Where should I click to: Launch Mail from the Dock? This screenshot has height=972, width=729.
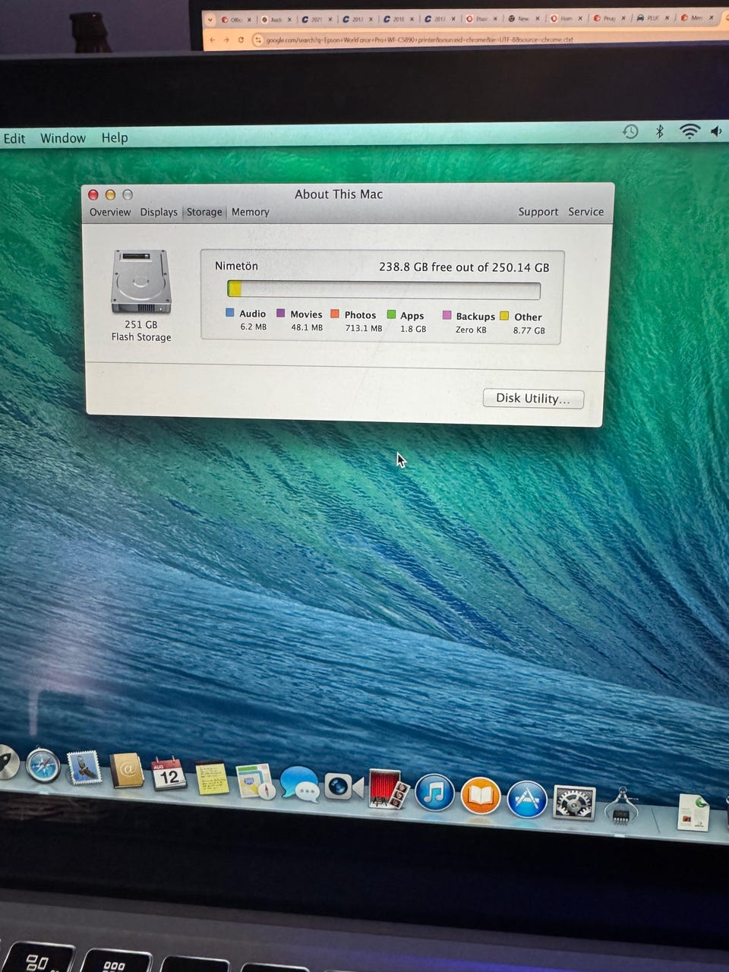coord(84,768)
